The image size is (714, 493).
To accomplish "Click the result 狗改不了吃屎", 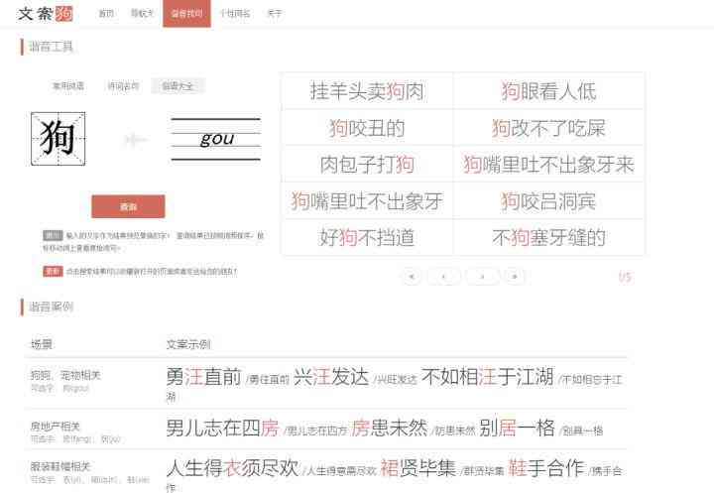I will (548, 128).
